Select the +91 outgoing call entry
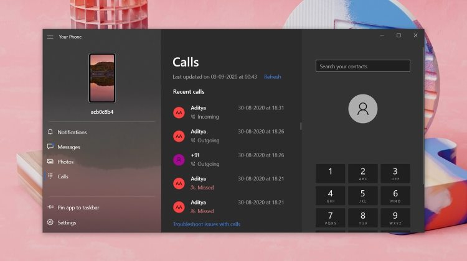Viewport: 467px width, 261px height. (x=229, y=160)
